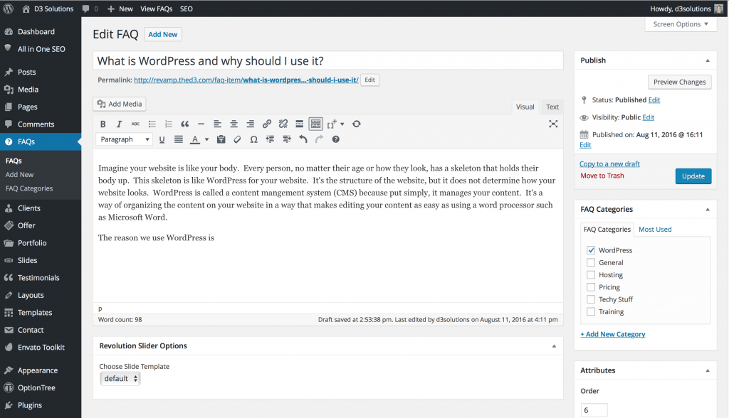Click the Add Media button
Screen dimensions: 729x418
pyautogui.click(x=120, y=104)
